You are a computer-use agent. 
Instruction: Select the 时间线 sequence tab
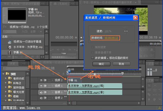coord(58,62)
